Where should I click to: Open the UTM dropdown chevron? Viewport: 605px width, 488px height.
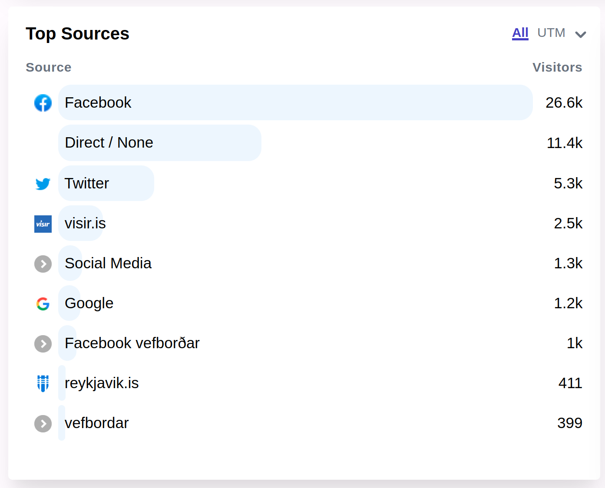pyautogui.click(x=581, y=34)
